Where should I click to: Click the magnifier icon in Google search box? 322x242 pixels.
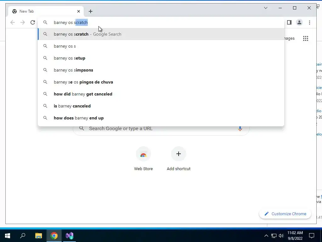point(81,129)
